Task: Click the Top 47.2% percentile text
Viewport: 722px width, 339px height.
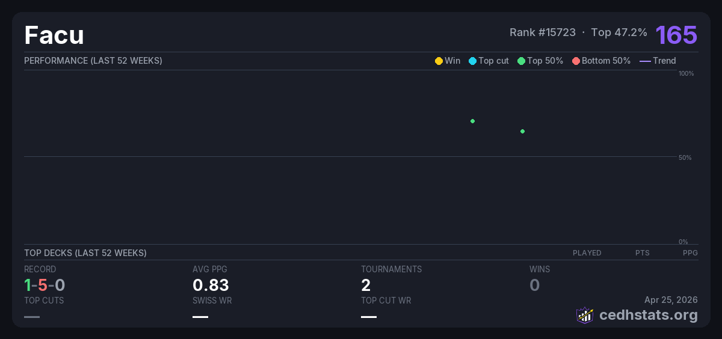Action: (619, 32)
